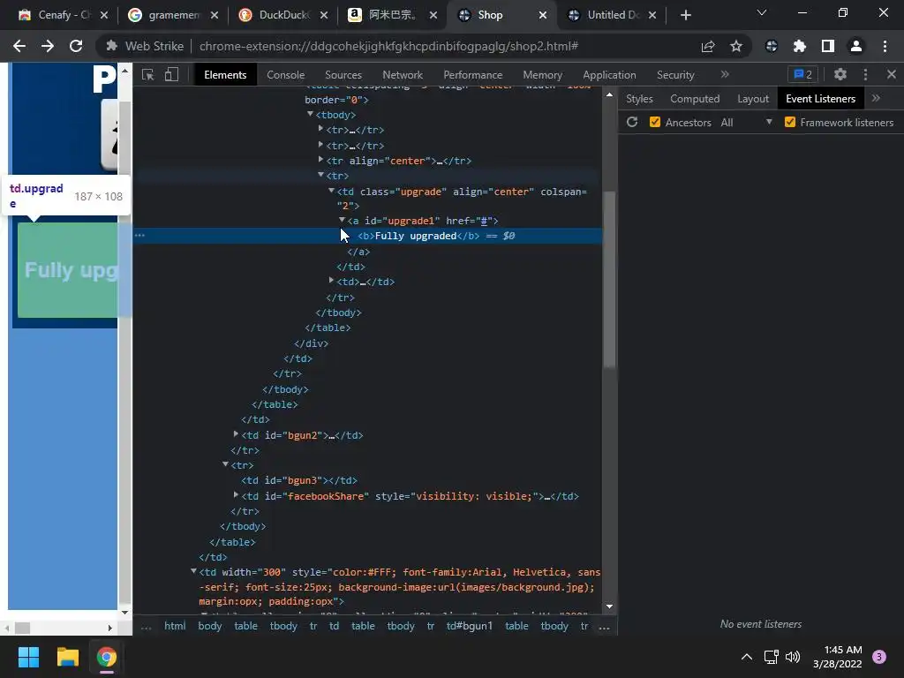Open the volume control in tray
Screen dimensions: 904x678
(x=793, y=657)
